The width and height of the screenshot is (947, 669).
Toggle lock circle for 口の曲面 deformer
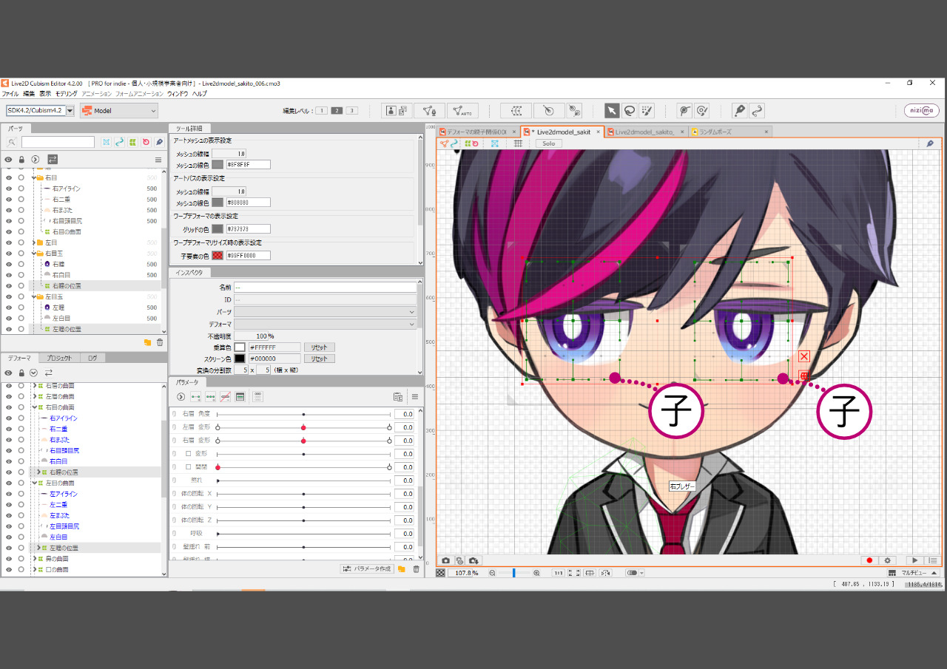21,569
